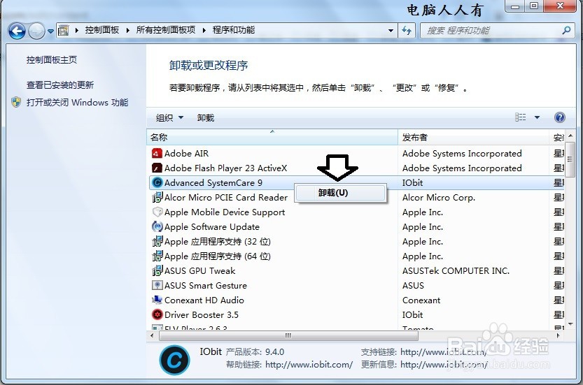
Task: Click the blue help question icon
Action: click(560, 117)
